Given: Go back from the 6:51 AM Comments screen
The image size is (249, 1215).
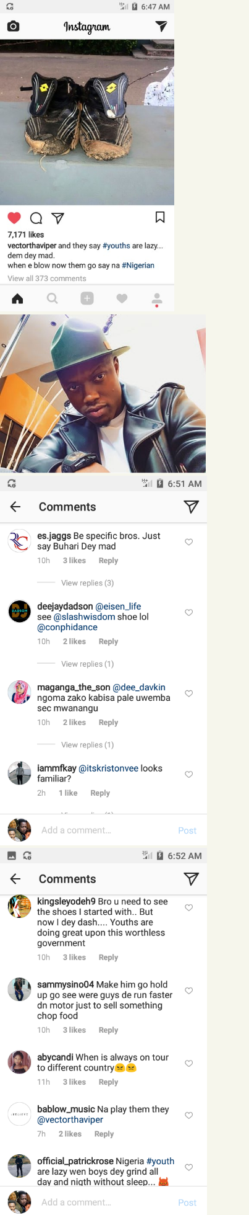Looking at the screenshot, I should pyautogui.click(x=15, y=507).
